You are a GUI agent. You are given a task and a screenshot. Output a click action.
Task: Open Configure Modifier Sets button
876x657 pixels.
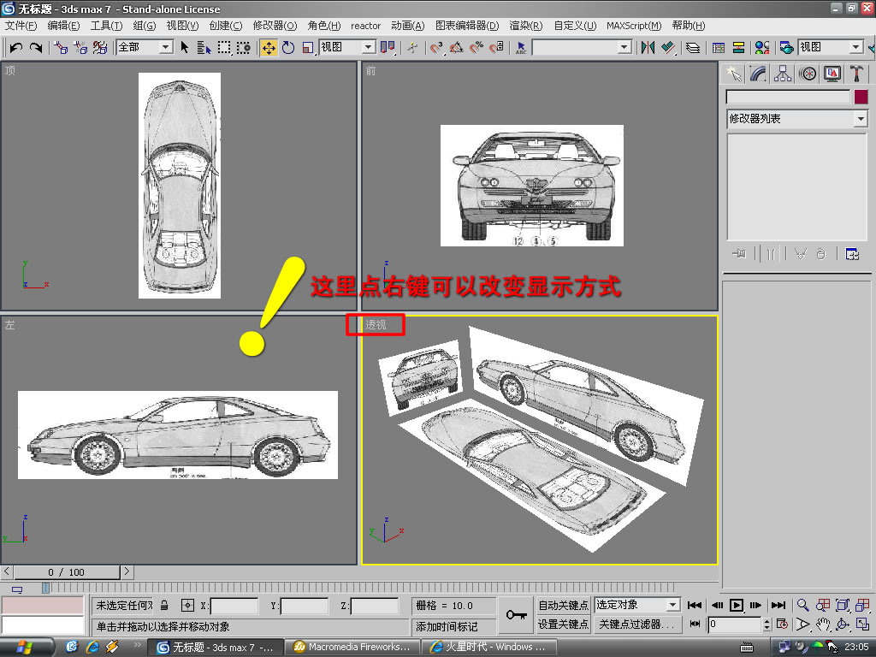click(852, 254)
